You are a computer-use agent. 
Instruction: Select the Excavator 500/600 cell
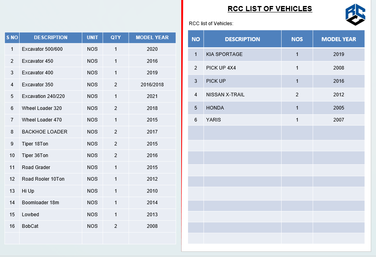pyautogui.click(x=50, y=49)
